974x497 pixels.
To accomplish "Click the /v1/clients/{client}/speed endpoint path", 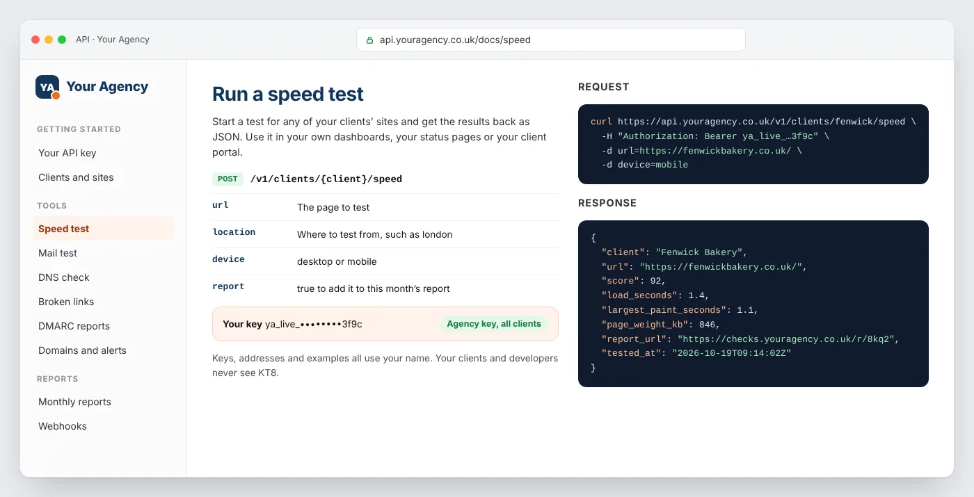I will click(x=326, y=179).
